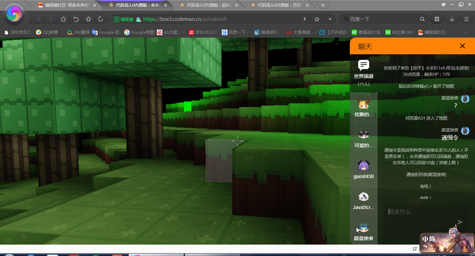Open the 戴德梁行 bookmark
475x256 pixels.
tap(269, 32)
